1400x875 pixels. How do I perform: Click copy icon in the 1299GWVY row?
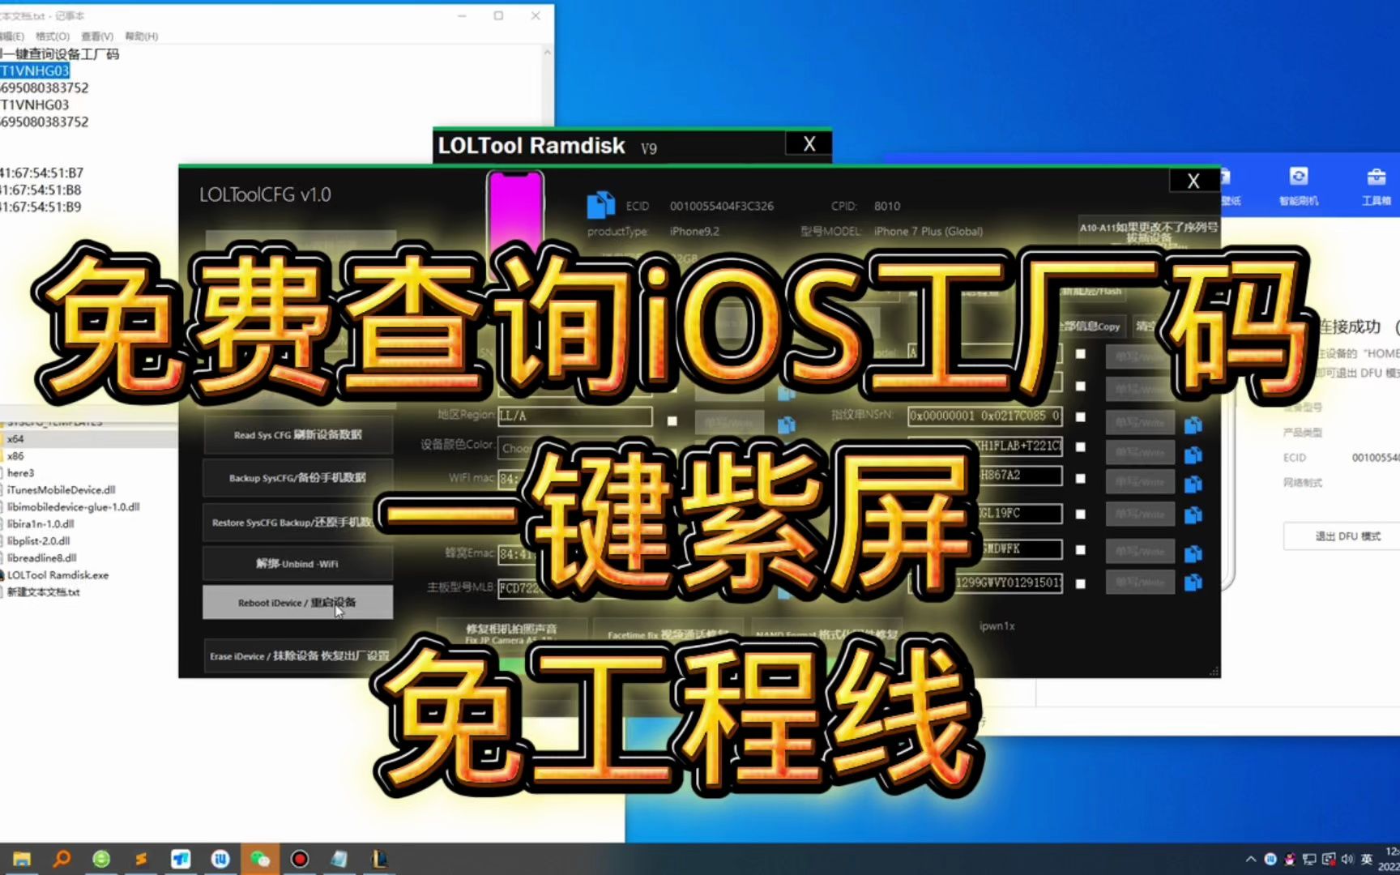coord(1193,582)
